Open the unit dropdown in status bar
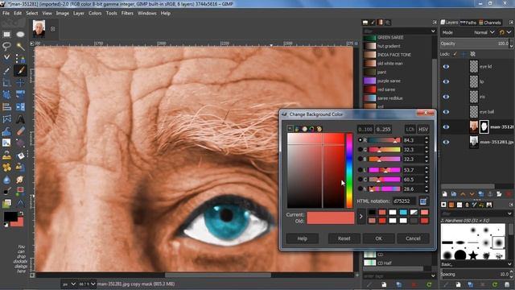The image size is (515, 290). (x=73, y=284)
